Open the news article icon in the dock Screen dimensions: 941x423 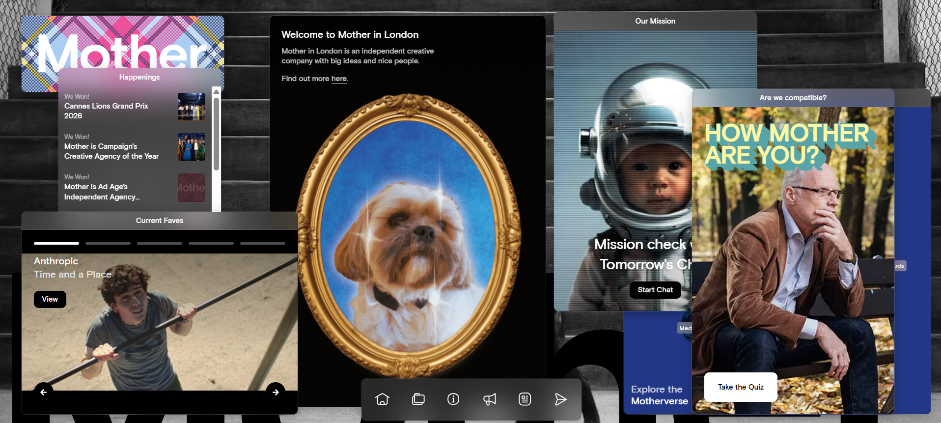click(x=525, y=399)
